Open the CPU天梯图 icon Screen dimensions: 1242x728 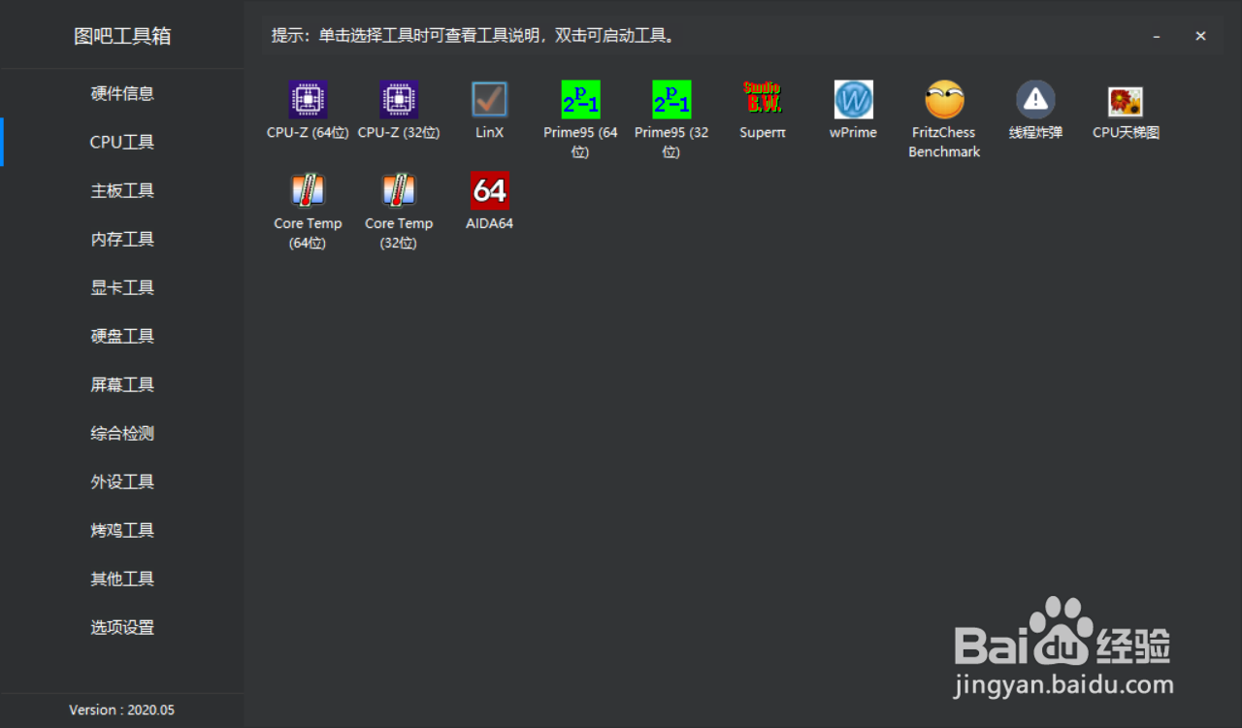1126,101
